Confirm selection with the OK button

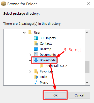(x=55, y=95)
